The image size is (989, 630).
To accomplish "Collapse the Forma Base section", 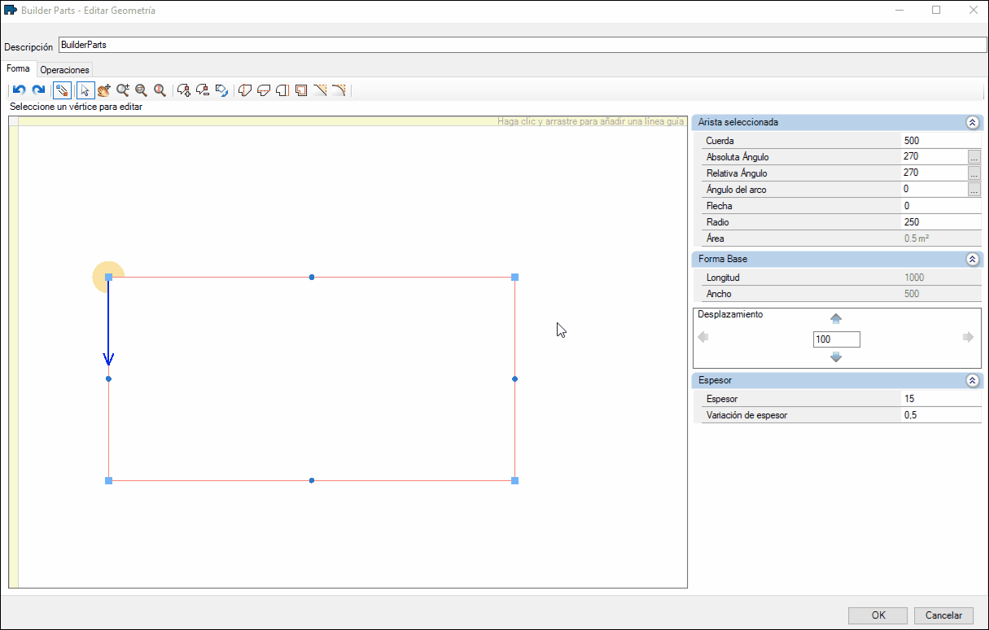I will [972, 260].
